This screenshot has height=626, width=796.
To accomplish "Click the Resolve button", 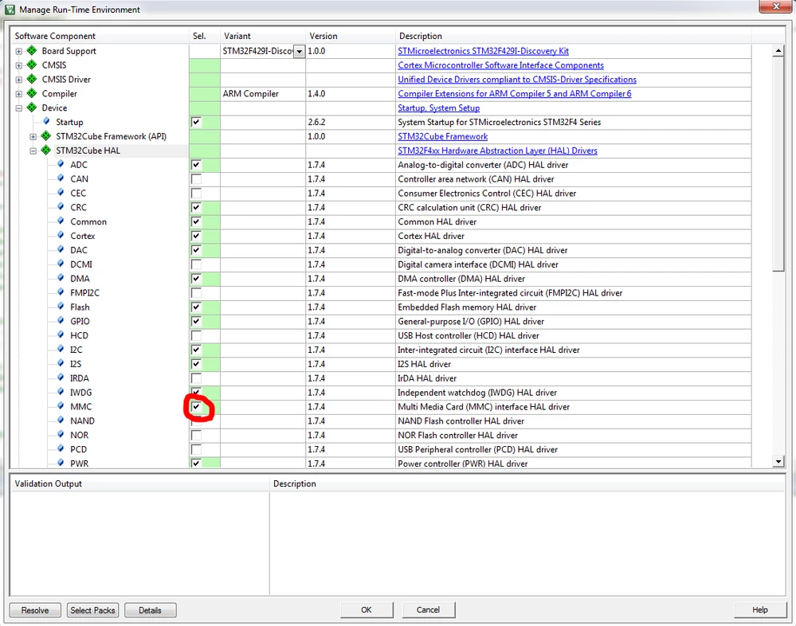I will [35, 610].
